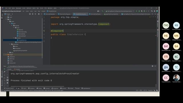
Task: Collapse the scan package node
Action: tap(14, 27)
